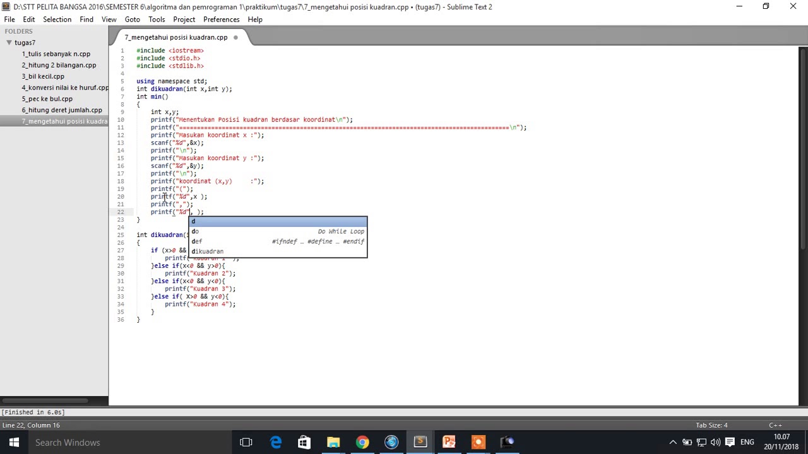Viewport: 808px width, 454px height.
Task: Click line 10 printf Menentukan Posisi
Action: (251, 120)
